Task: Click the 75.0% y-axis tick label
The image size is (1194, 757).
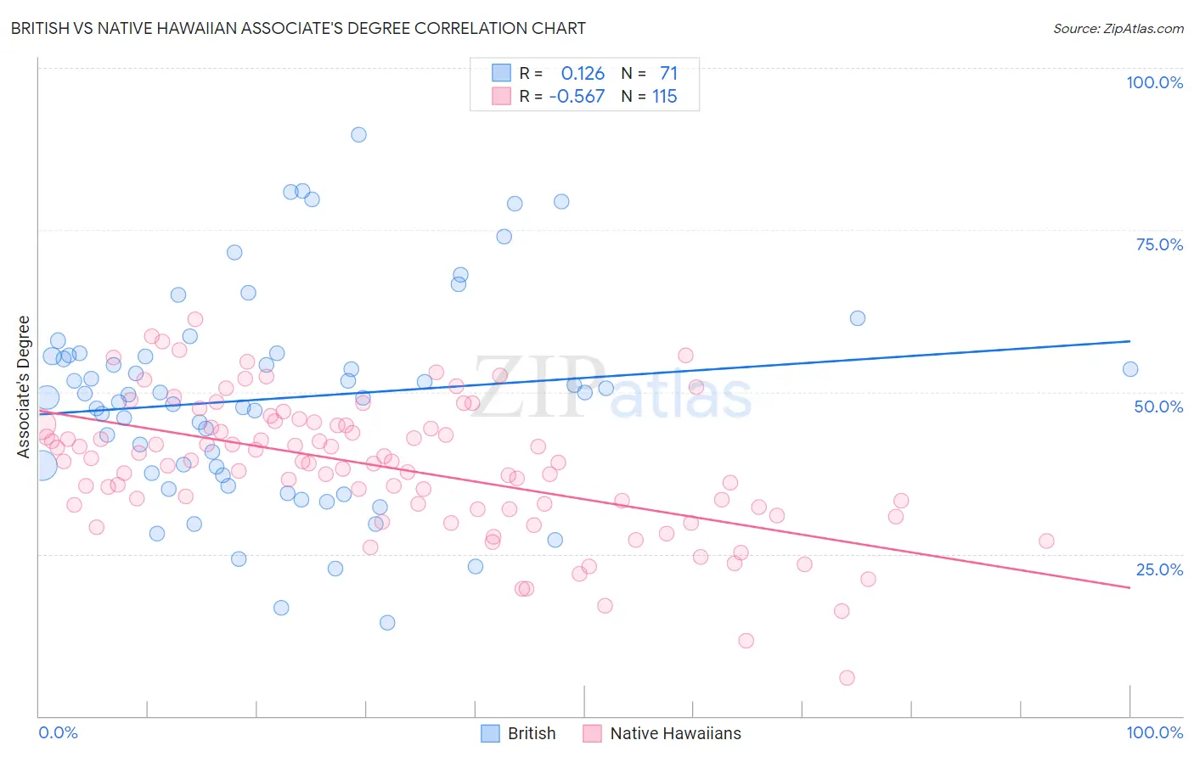Action: tap(1159, 244)
